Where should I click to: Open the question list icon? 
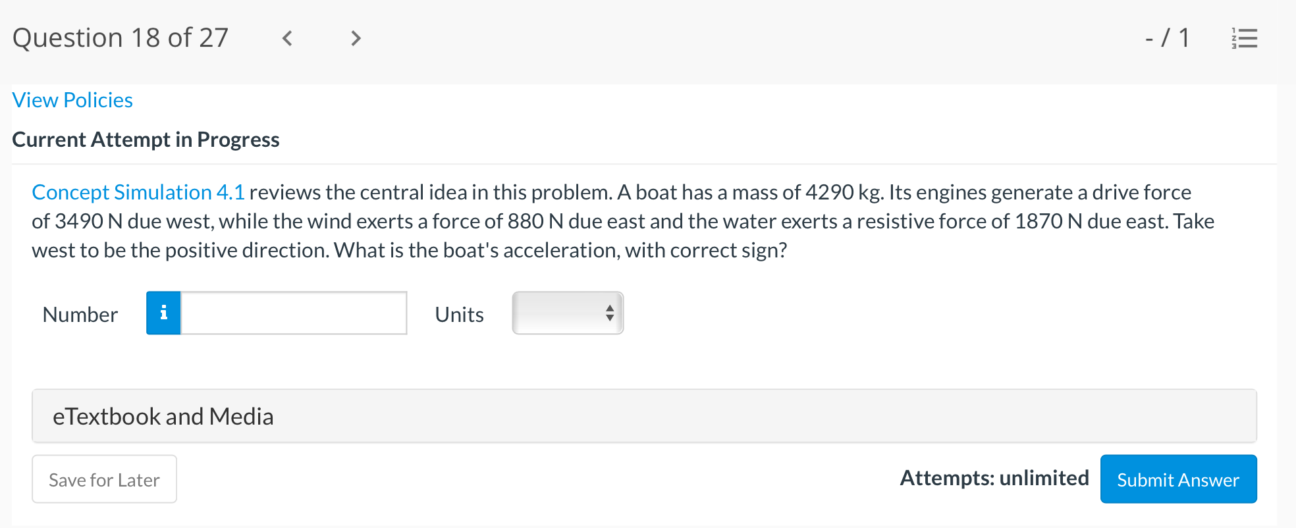(1244, 38)
